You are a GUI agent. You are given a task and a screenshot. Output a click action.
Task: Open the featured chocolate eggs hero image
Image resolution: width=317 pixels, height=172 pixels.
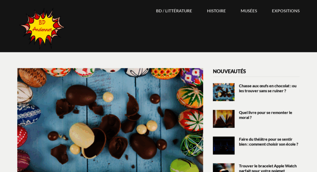click(x=110, y=120)
